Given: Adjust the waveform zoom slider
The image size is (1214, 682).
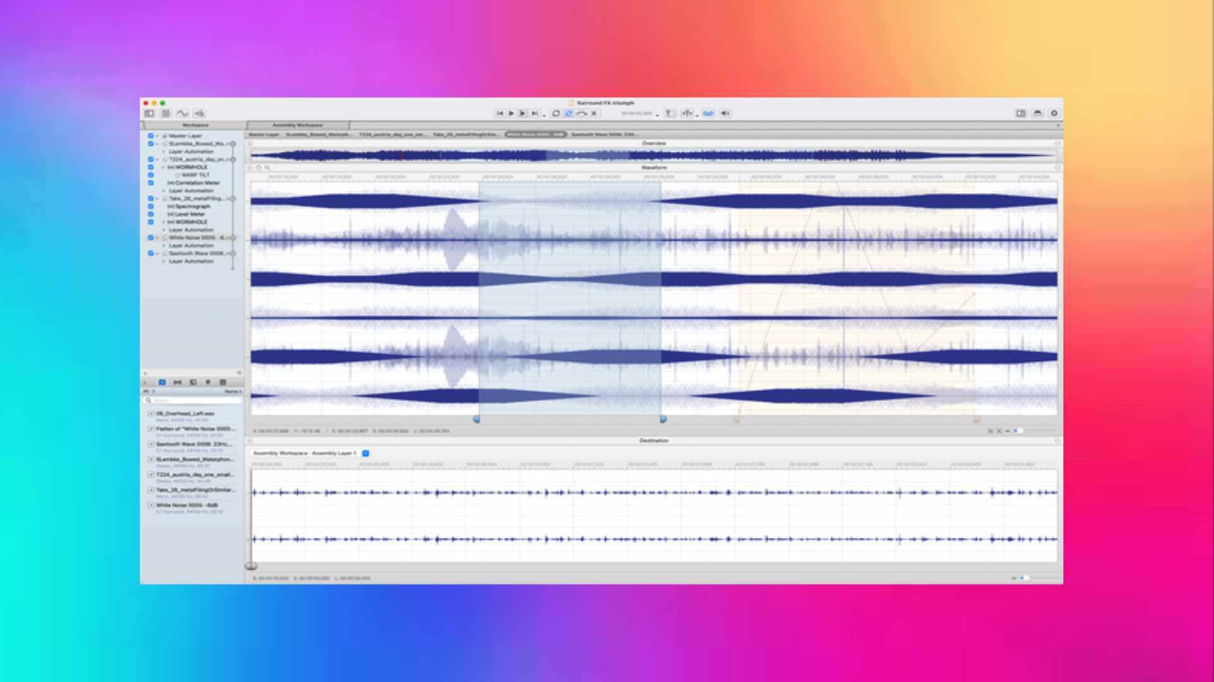Looking at the screenshot, I should click(1019, 431).
